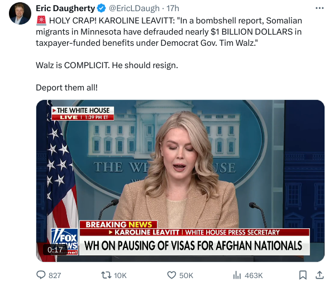Open the profile avatar photo
The height and width of the screenshot is (287, 334).
[20, 13]
